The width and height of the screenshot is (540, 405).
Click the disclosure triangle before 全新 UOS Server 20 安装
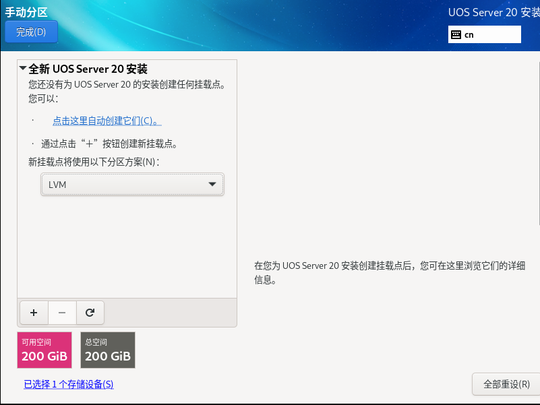[22, 69]
